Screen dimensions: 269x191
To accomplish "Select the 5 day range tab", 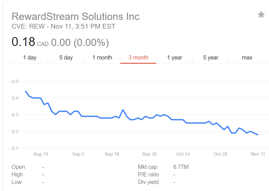I will (x=66, y=57).
